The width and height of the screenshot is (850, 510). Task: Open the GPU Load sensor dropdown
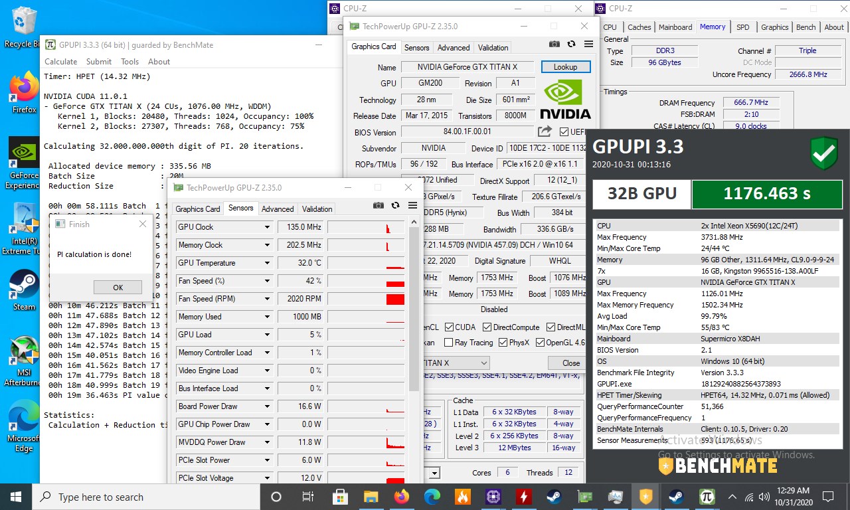(x=268, y=335)
